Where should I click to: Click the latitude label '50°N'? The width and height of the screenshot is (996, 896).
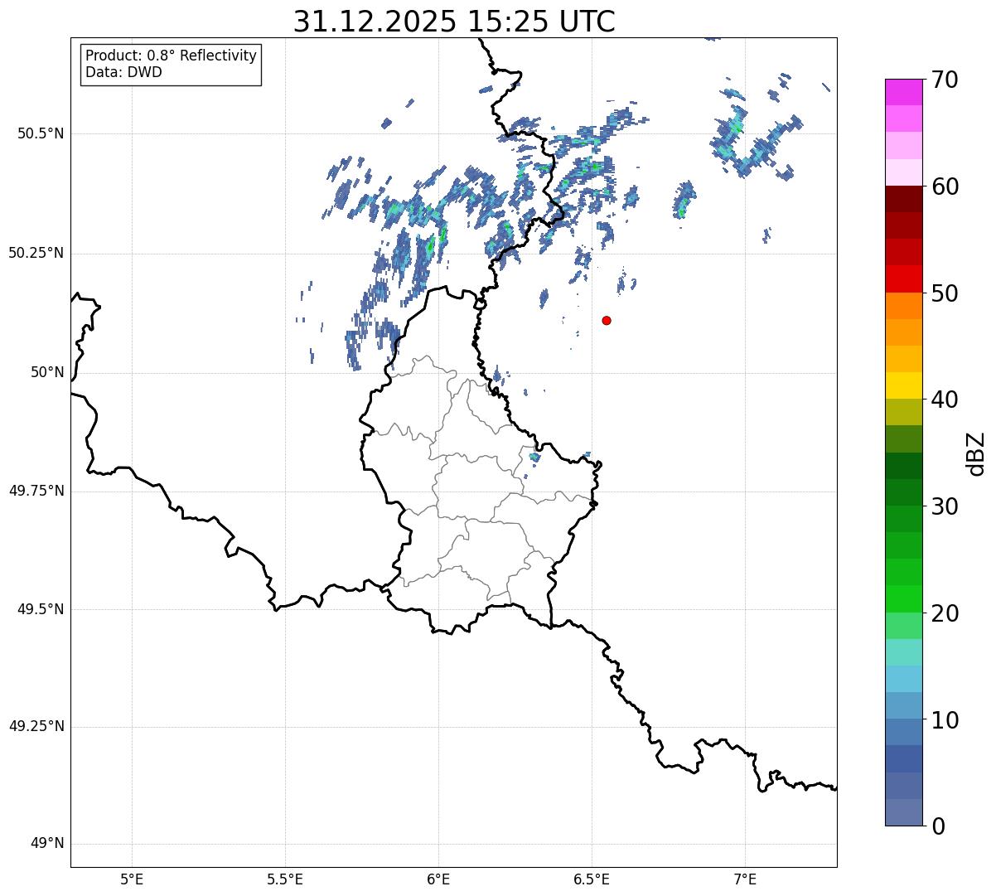click(x=47, y=372)
